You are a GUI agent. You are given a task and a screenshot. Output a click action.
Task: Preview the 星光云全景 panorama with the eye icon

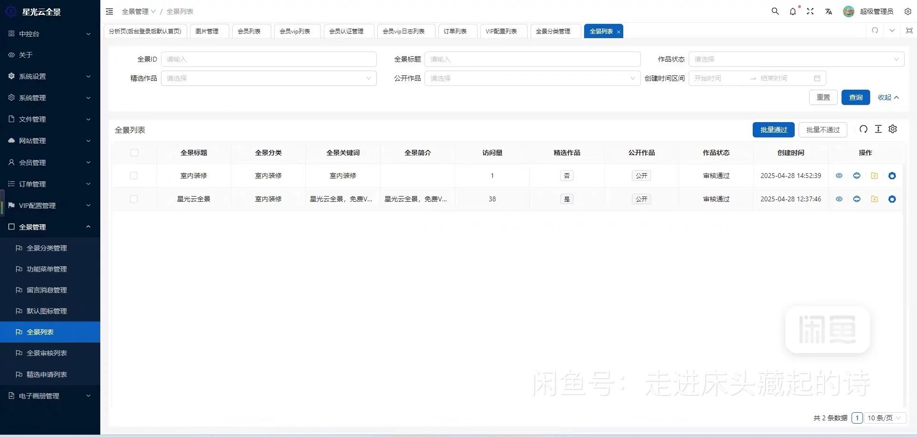839,199
